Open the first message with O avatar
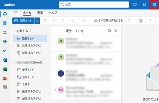The width and height of the screenshot is (159, 103). [x=86, y=43]
